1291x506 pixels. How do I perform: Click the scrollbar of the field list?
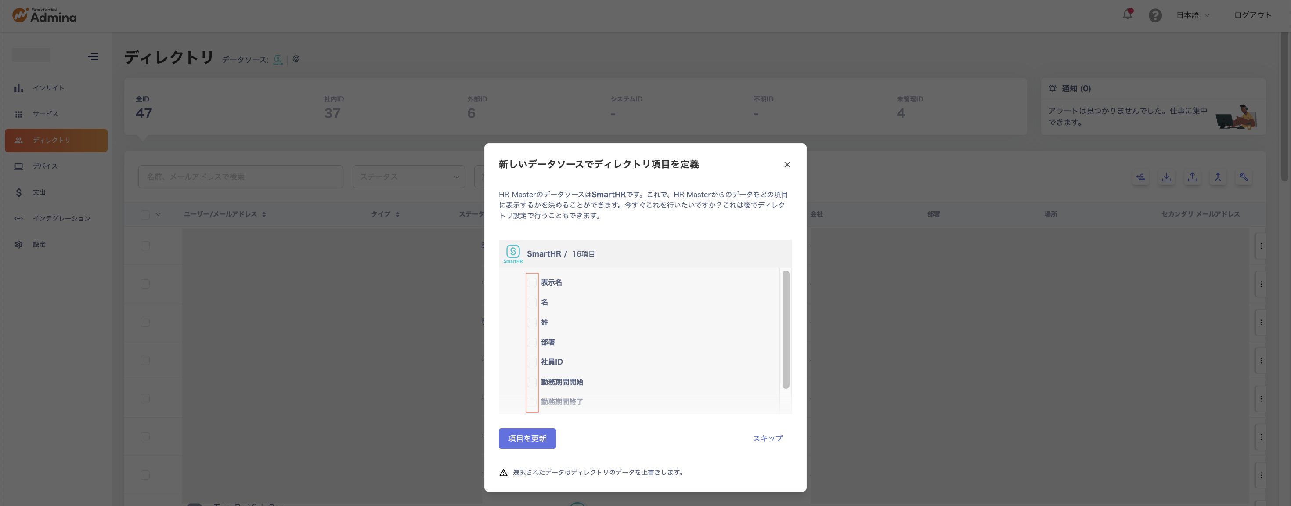pyautogui.click(x=785, y=329)
